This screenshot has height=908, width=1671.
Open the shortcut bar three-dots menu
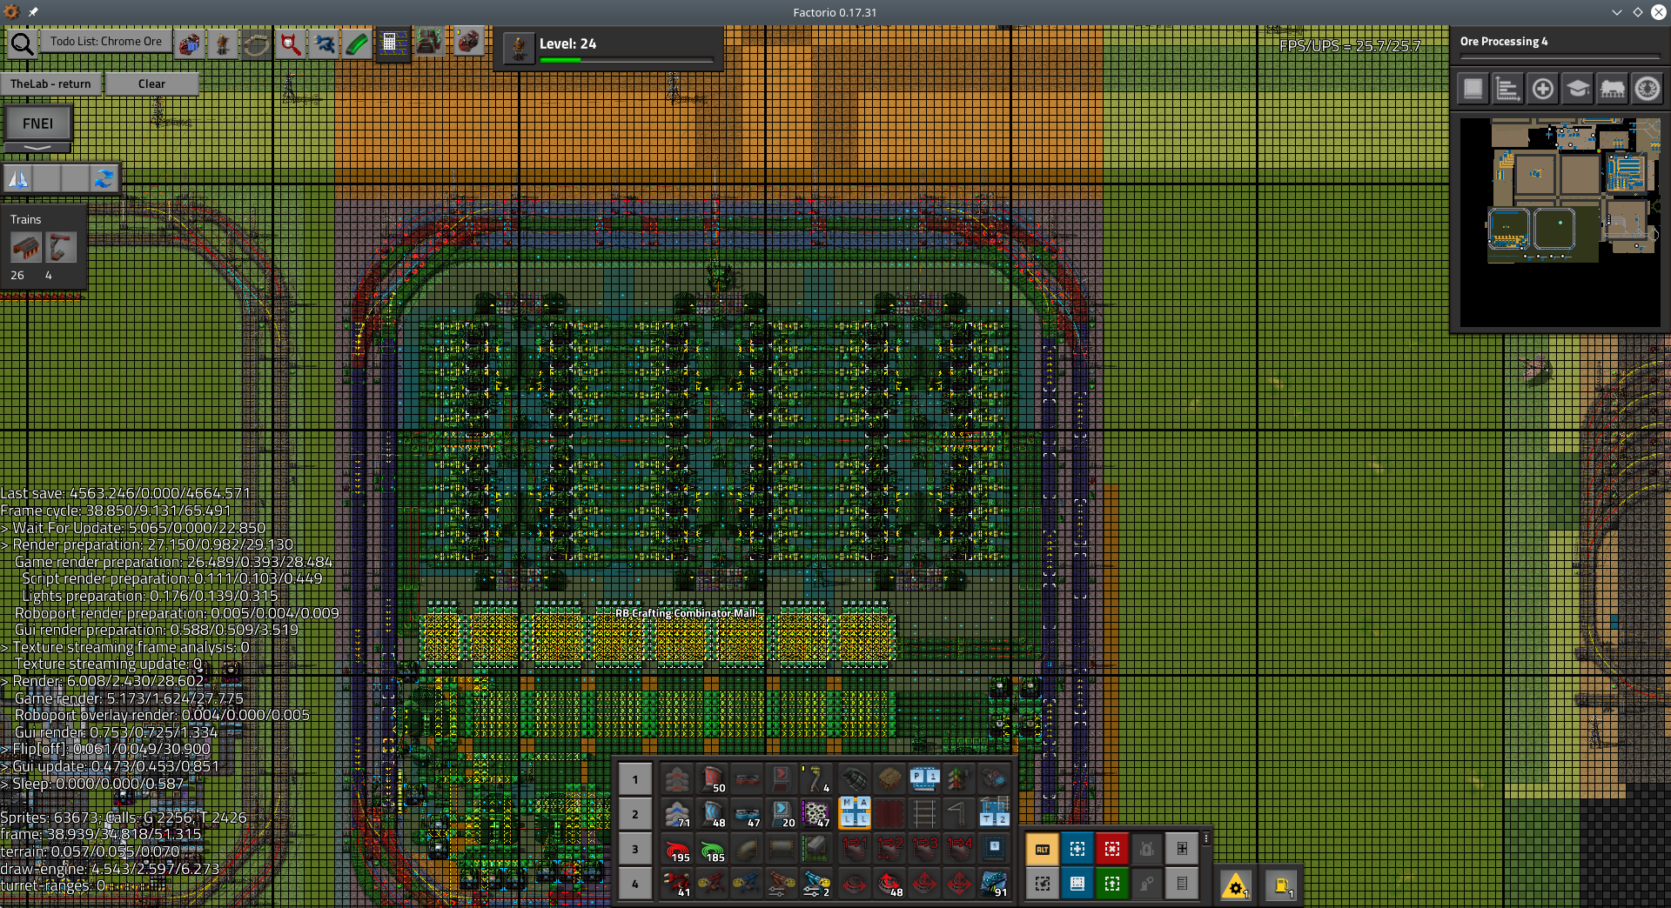point(1206,838)
